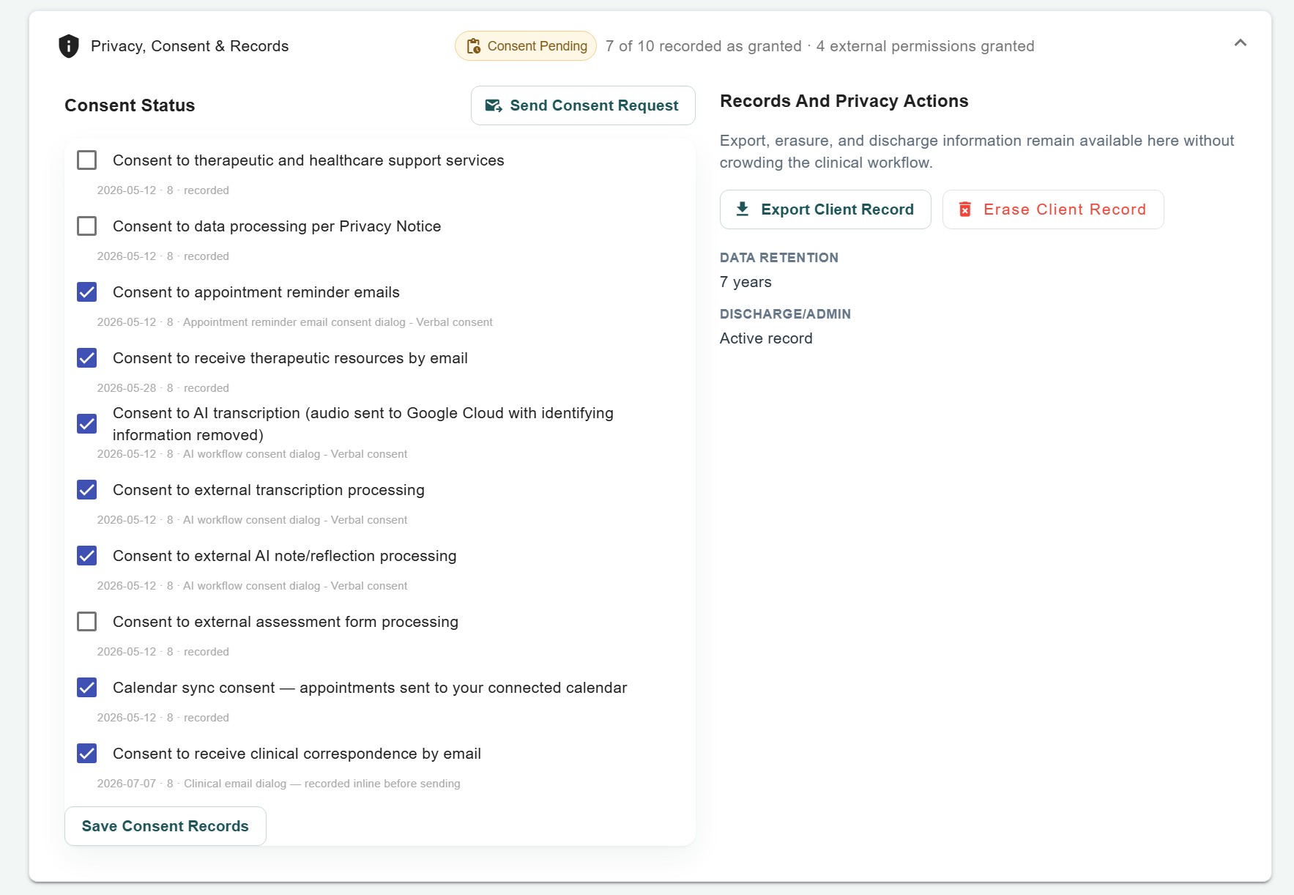Click the '7 of 10 recorded as granted' summary
The image size is (1294, 895).
[x=704, y=46]
